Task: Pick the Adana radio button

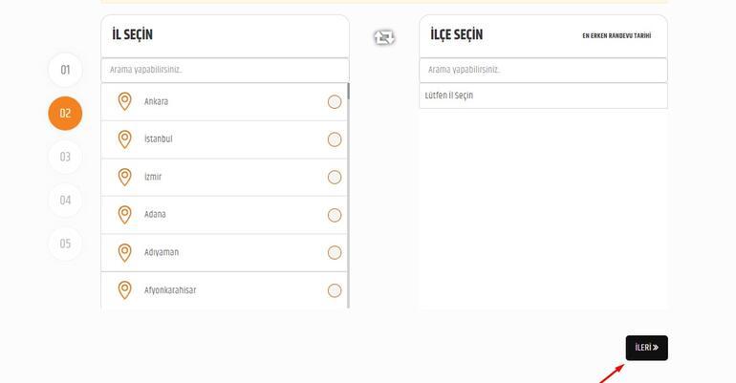Action: point(335,215)
